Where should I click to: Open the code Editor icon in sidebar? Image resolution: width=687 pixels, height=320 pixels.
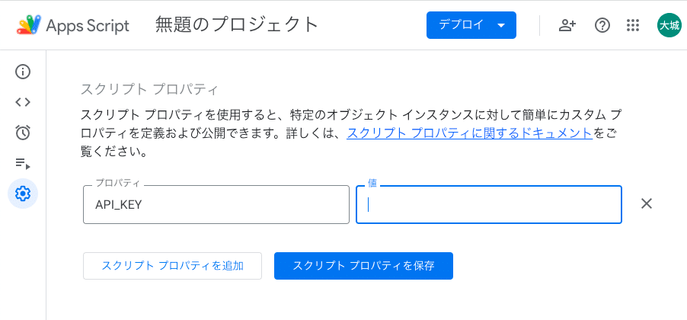(23, 102)
